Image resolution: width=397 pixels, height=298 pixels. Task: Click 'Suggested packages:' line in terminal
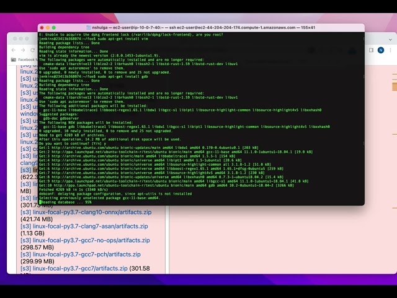click(x=59, y=114)
